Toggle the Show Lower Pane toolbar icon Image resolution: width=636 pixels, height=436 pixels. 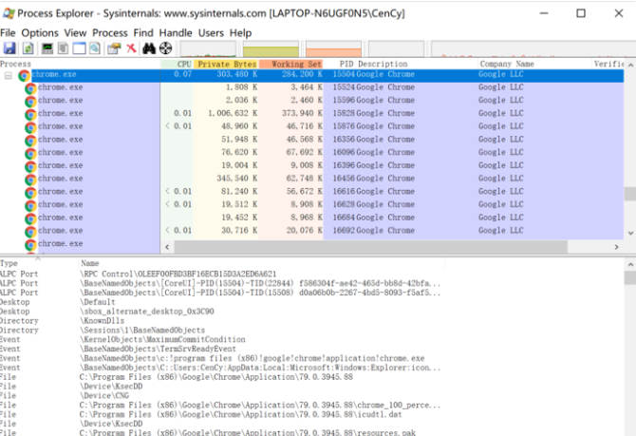coord(79,48)
